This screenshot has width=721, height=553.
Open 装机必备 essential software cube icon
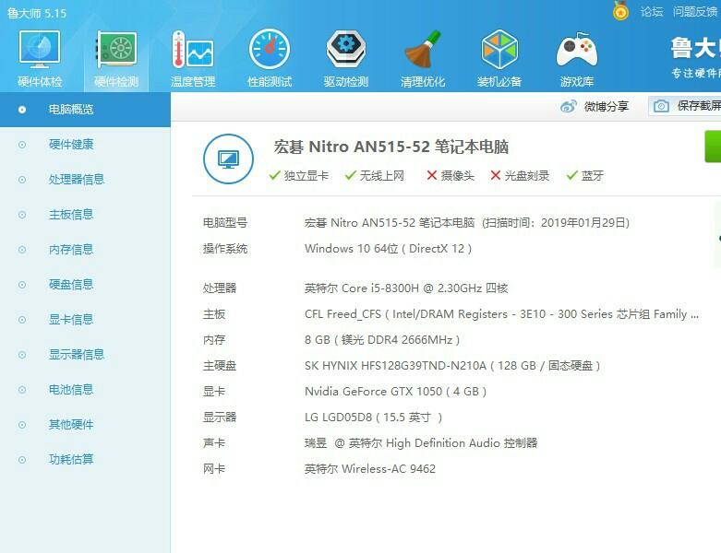pyautogui.click(x=499, y=49)
